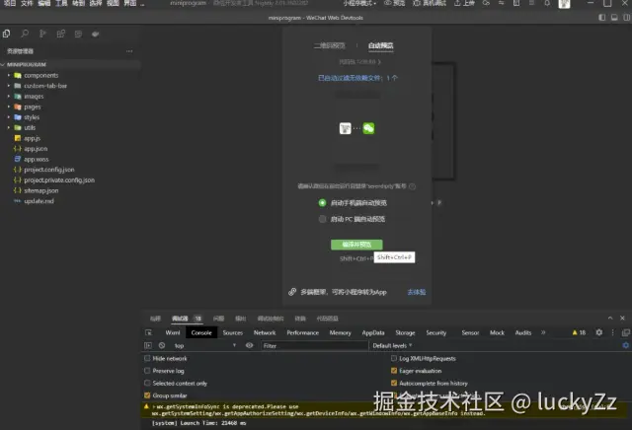Click the devtools undock window icon
This screenshot has height=430, width=632.
tap(626, 332)
